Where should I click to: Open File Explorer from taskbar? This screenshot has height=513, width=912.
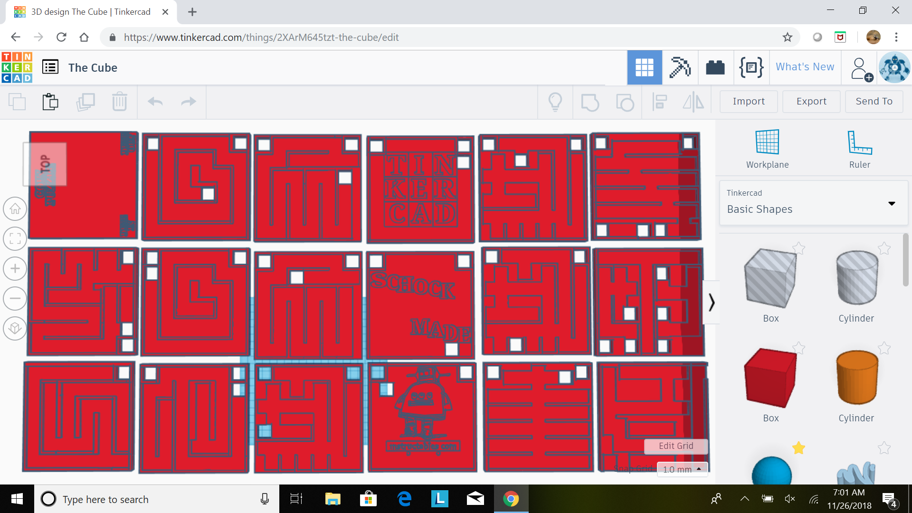(x=332, y=499)
